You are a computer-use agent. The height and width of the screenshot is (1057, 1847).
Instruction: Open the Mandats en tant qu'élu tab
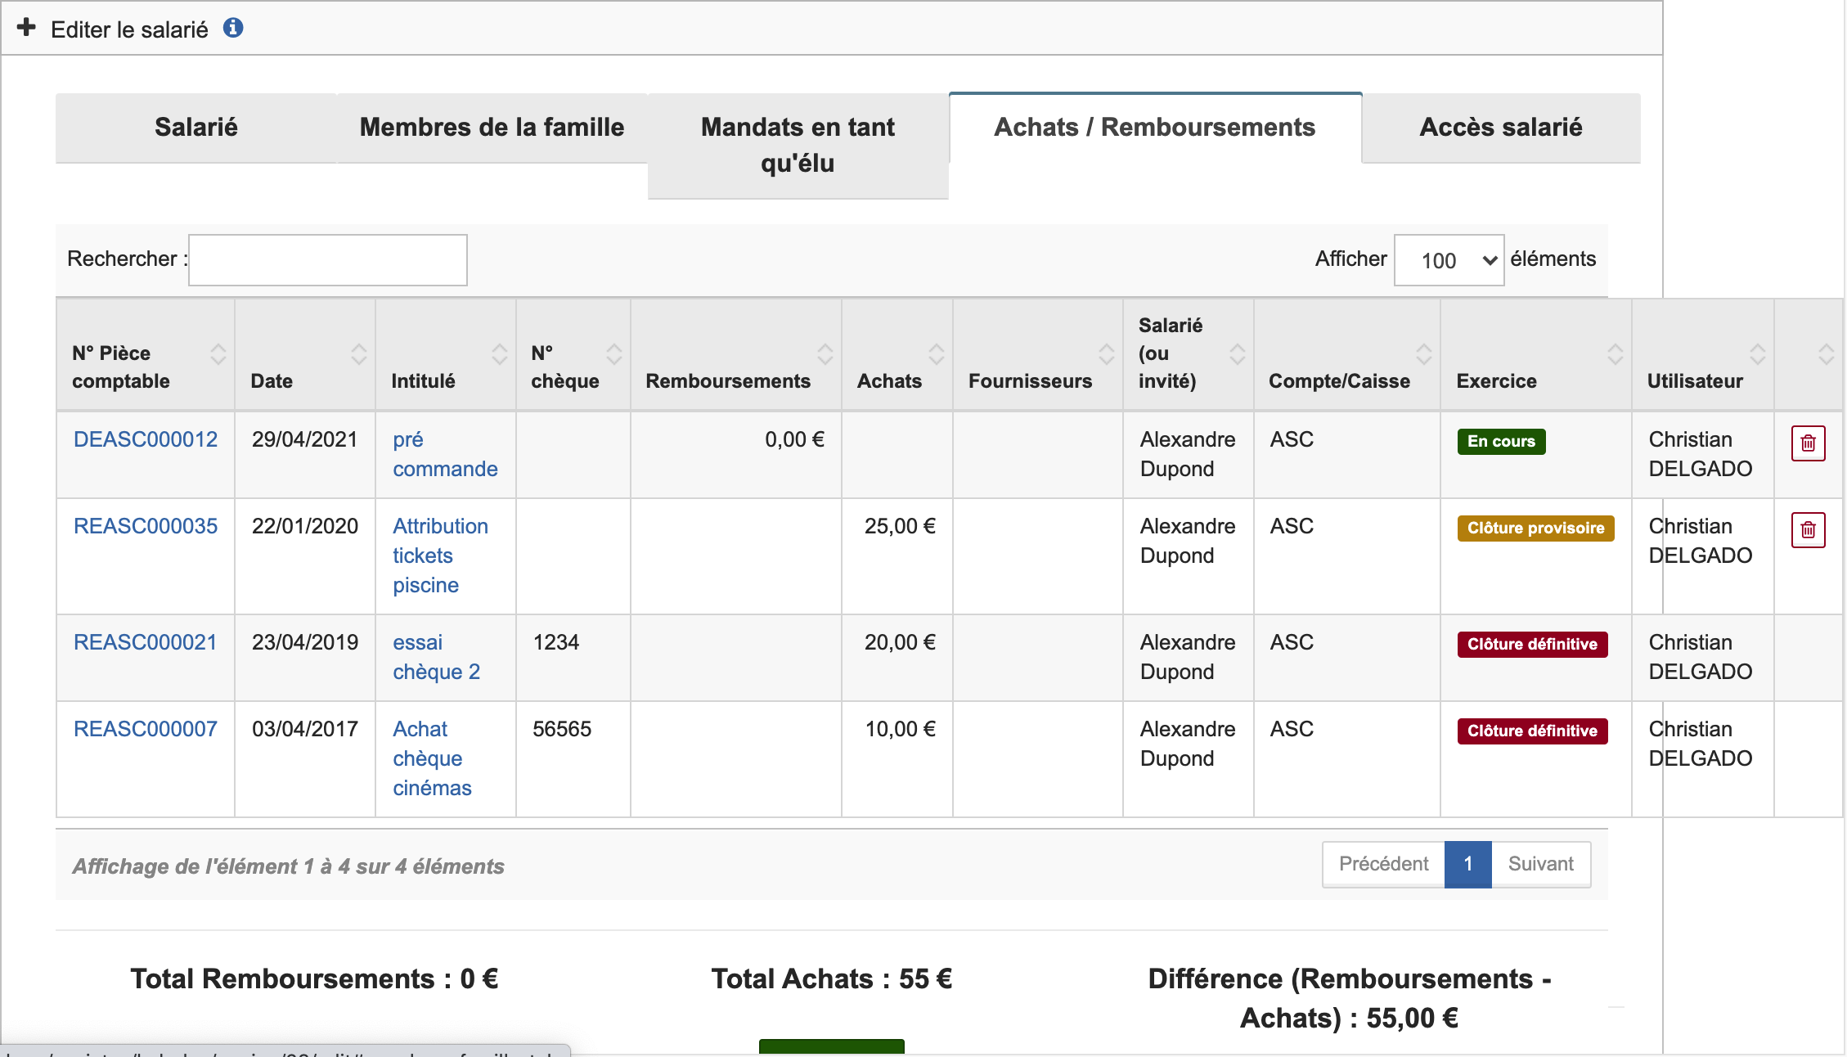(798, 145)
